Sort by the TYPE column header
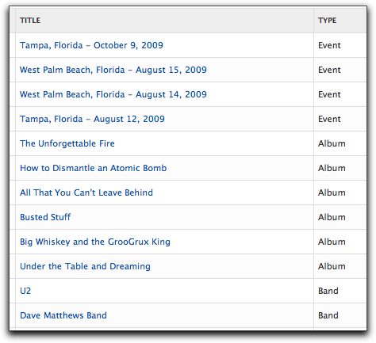 click(328, 21)
